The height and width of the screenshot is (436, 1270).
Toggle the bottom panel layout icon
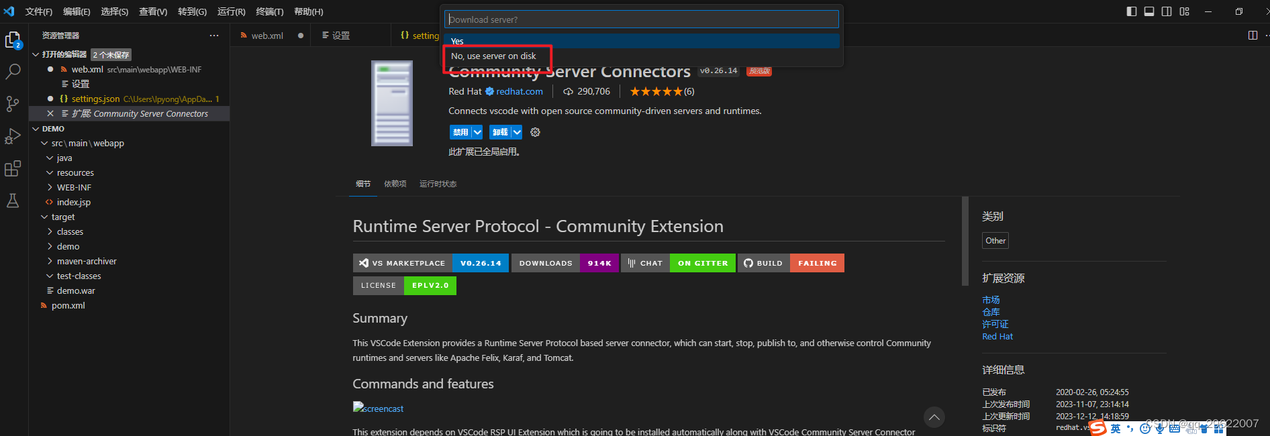click(1149, 11)
